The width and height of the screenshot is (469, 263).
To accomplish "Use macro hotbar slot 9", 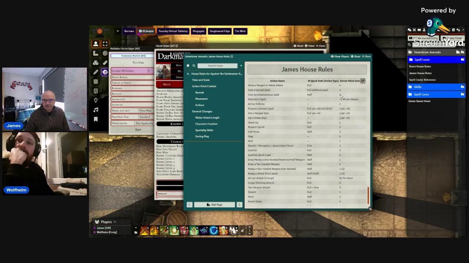I will tap(224, 230).
